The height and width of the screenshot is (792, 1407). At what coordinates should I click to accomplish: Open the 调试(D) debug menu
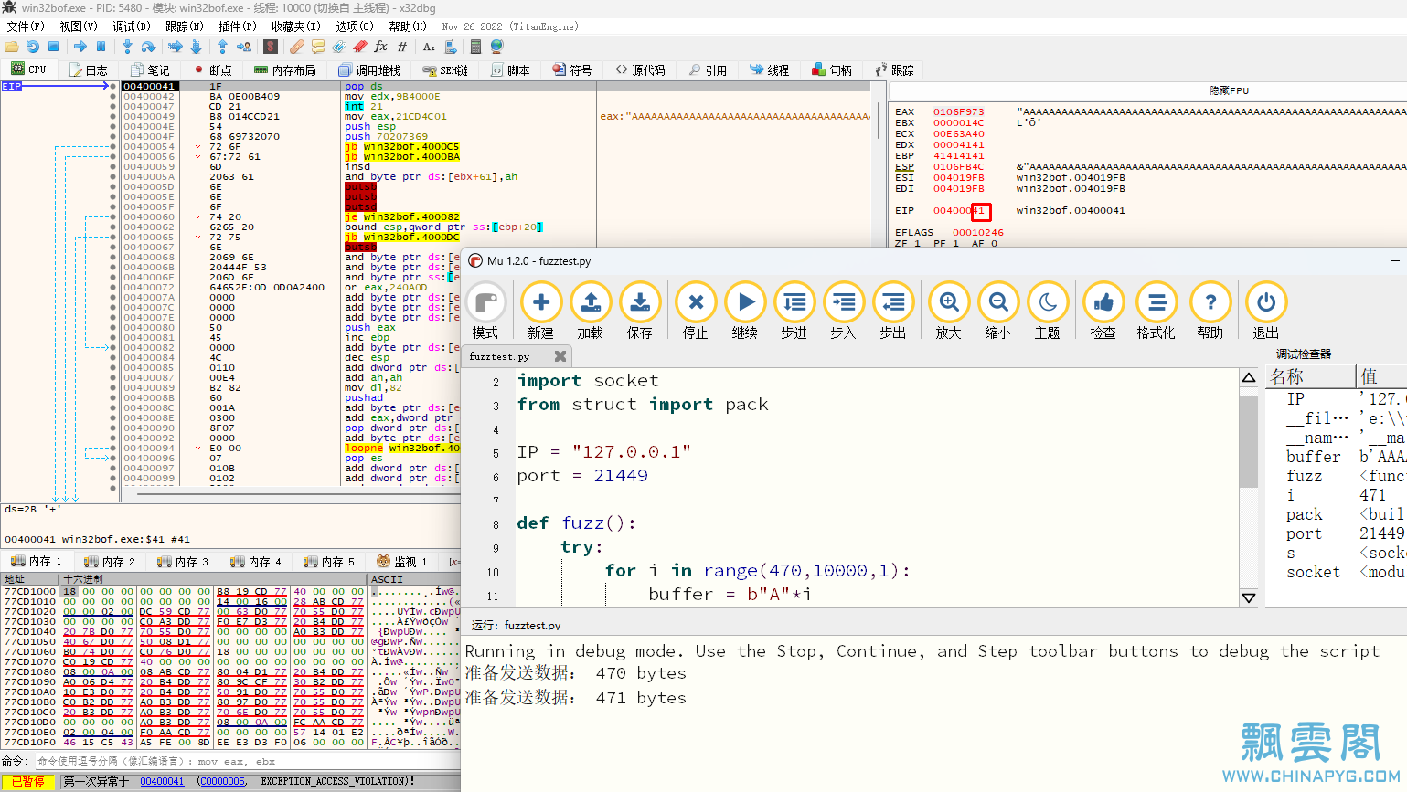(x=132, y=26)
